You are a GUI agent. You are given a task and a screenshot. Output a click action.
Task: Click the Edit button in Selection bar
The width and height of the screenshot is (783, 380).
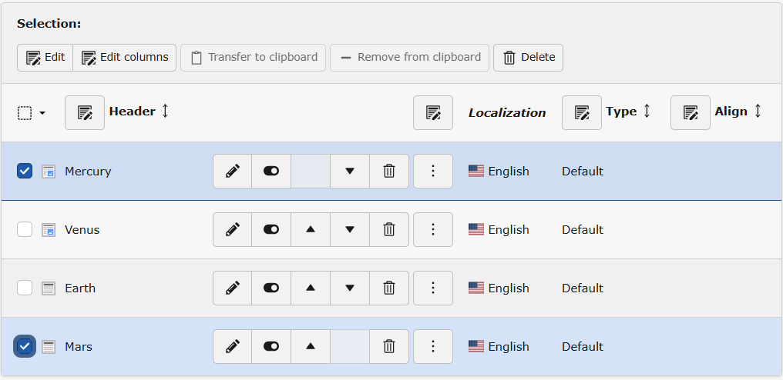coord(45,58)
